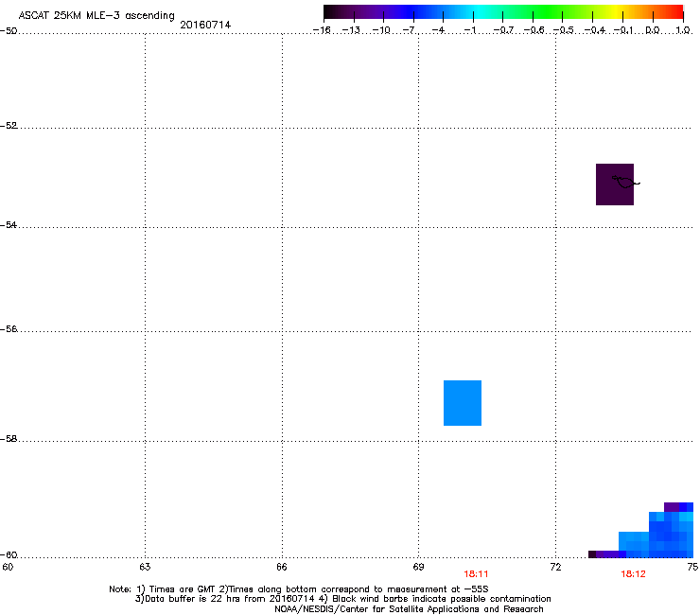The image size is (700, 615).
Task: Click the "-58" latitude axis label
Action: tap(9, 439)
